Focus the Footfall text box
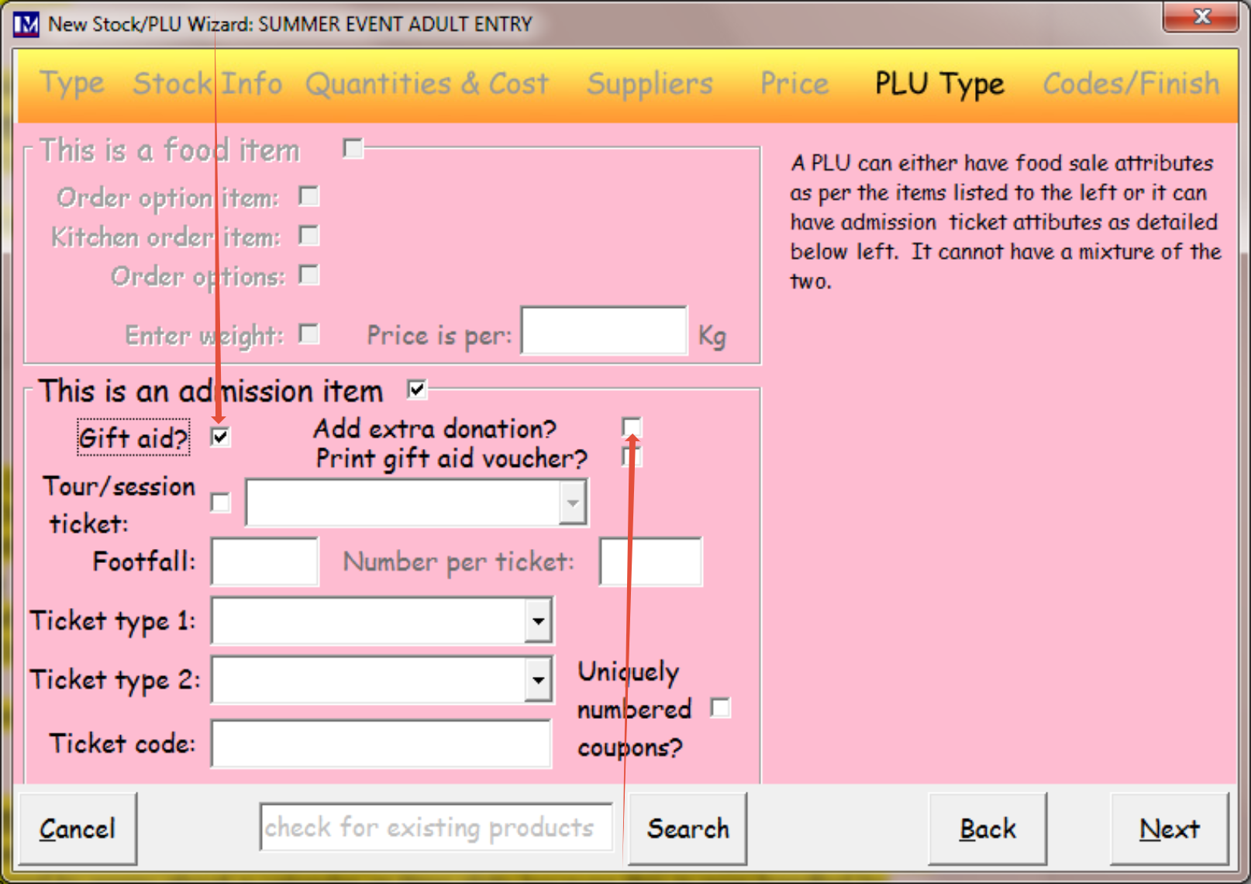Screen dimensions: 1251x884 pos(265,561)
